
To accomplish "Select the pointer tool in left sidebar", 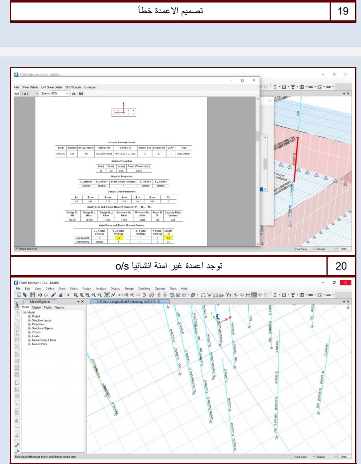I will pyautogui.click(x=17, y=304).
